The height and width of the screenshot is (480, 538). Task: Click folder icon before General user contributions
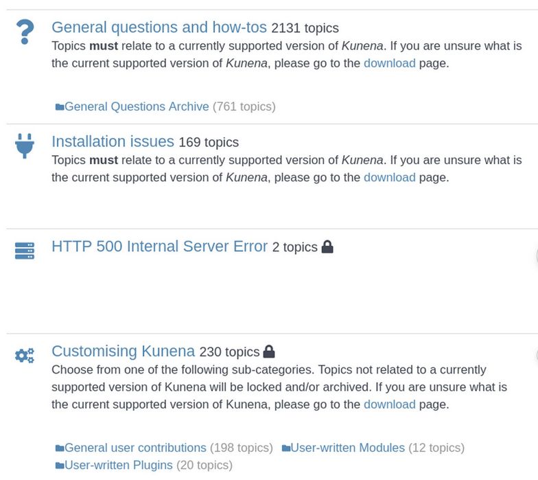[x=60, y=448]
